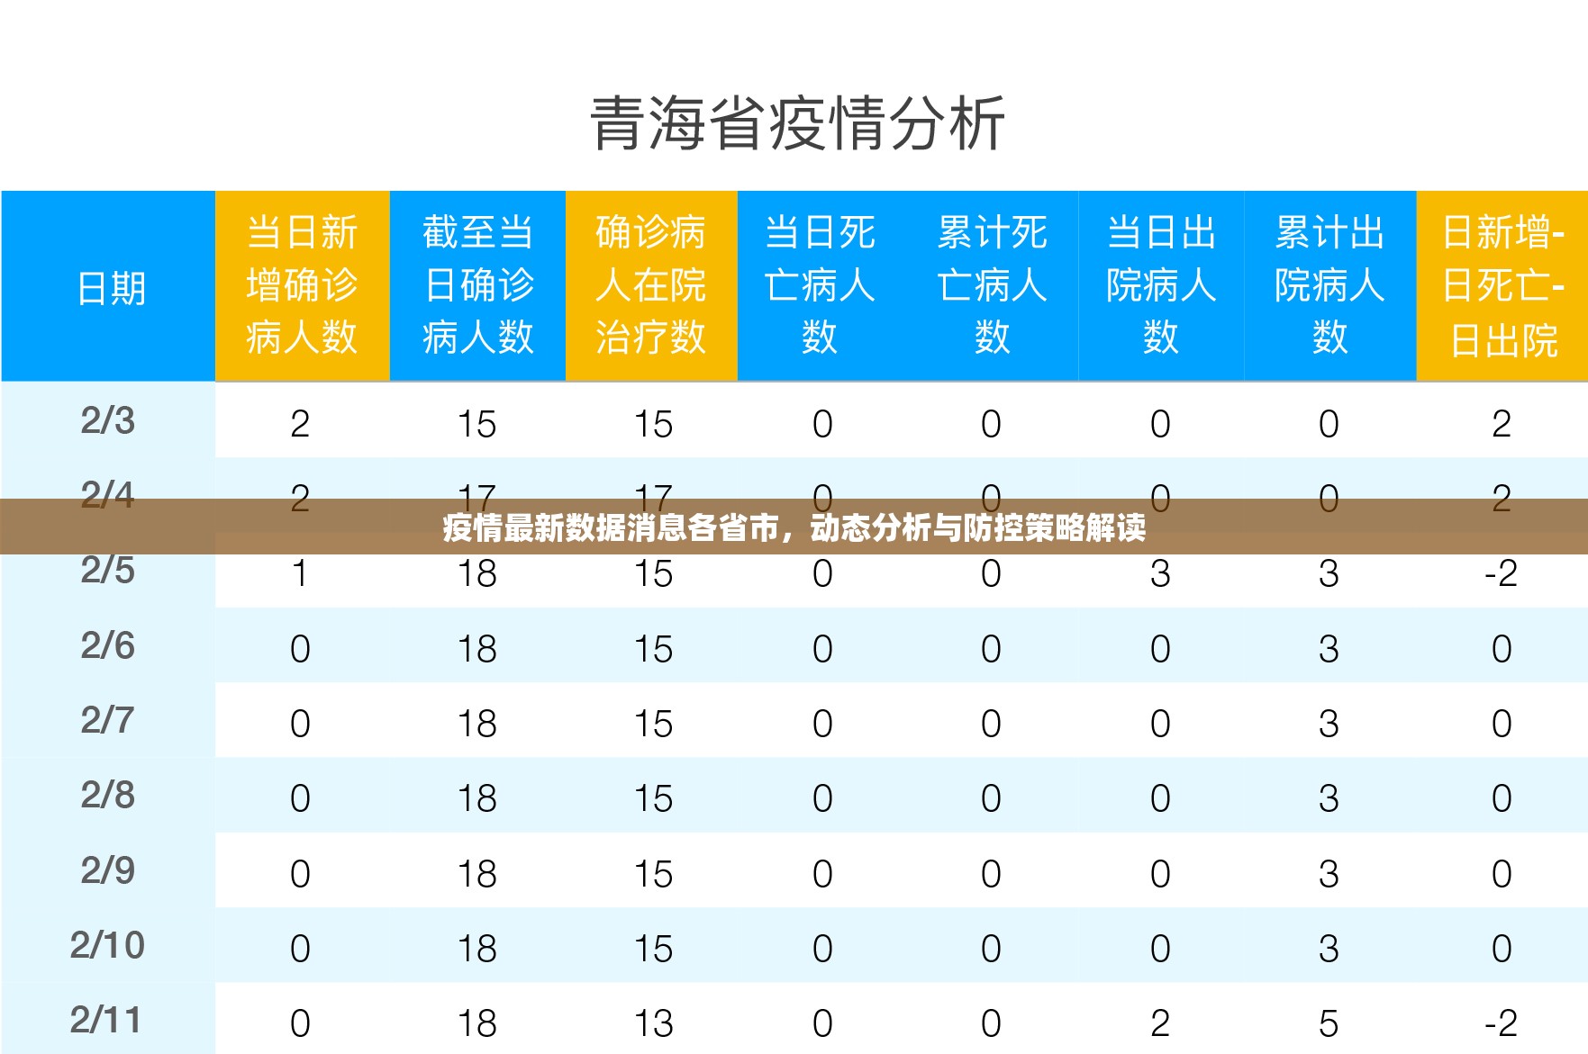Click the 累计出院病人数 column header
Screen dimensions: 1588x1054
click(x=1329, y=285)
